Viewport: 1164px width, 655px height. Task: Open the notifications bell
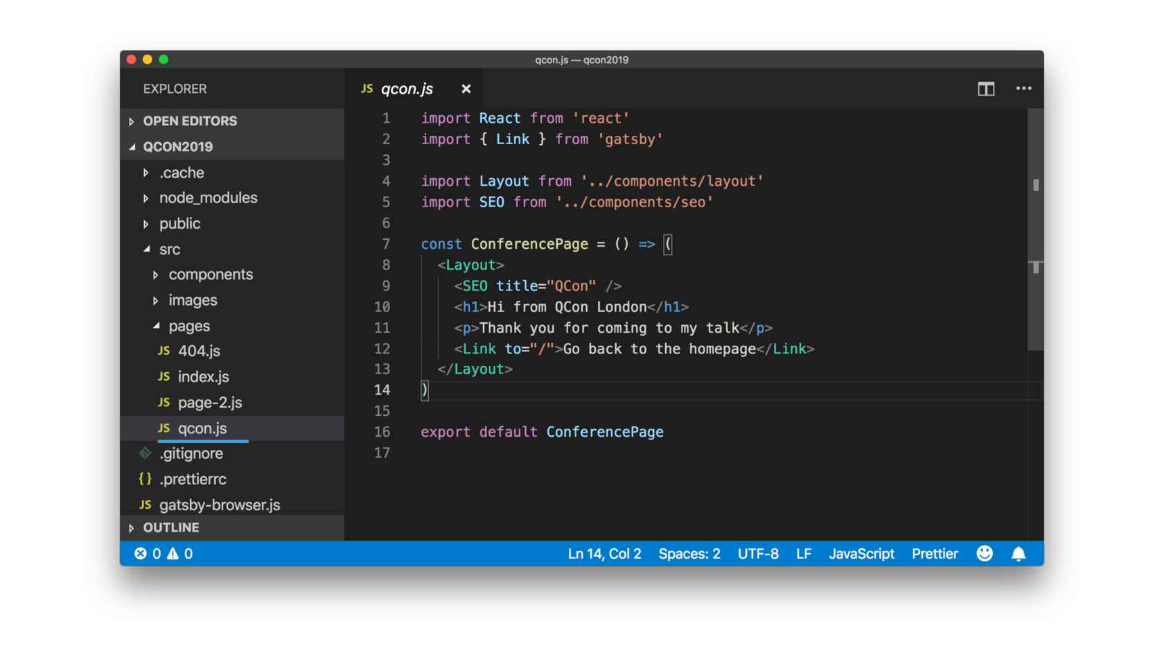coord(1018,554)
